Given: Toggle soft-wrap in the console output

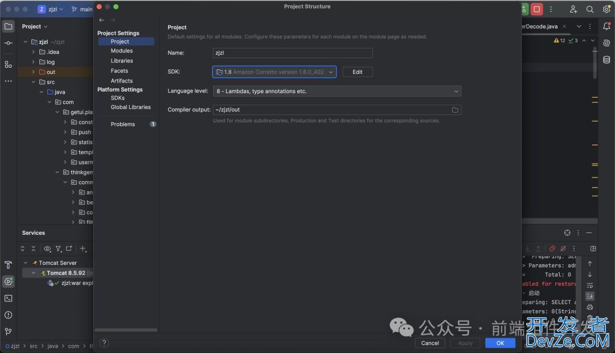Looking at the screenshot, I should 590,285.
